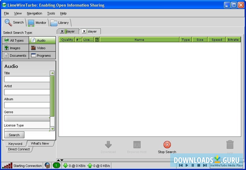This screenshot has width=246, height=170.
Task: Switch to the What's New tab
Action: click(40, 143)
